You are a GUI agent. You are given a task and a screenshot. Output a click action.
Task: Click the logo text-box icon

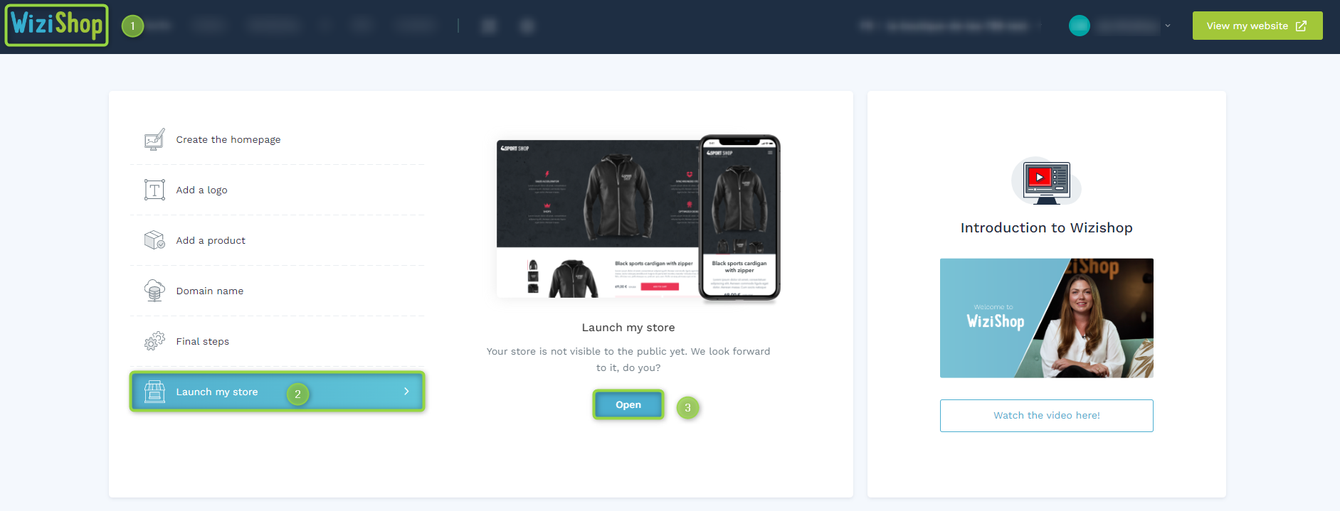(x=154, y=190)
